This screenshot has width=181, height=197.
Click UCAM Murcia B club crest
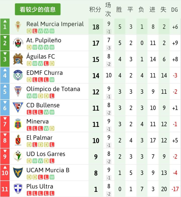coord(18,173)
